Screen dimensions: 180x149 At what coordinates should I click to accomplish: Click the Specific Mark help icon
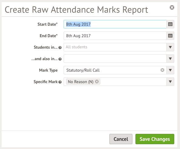[60, 82]
